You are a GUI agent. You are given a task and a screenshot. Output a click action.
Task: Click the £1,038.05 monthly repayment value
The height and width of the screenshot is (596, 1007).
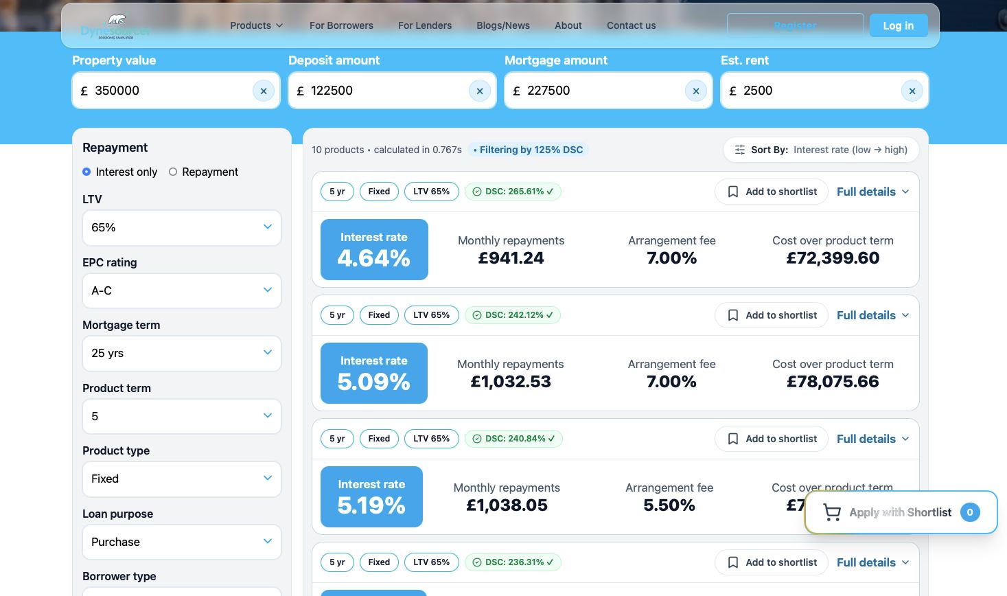(507, 505)
